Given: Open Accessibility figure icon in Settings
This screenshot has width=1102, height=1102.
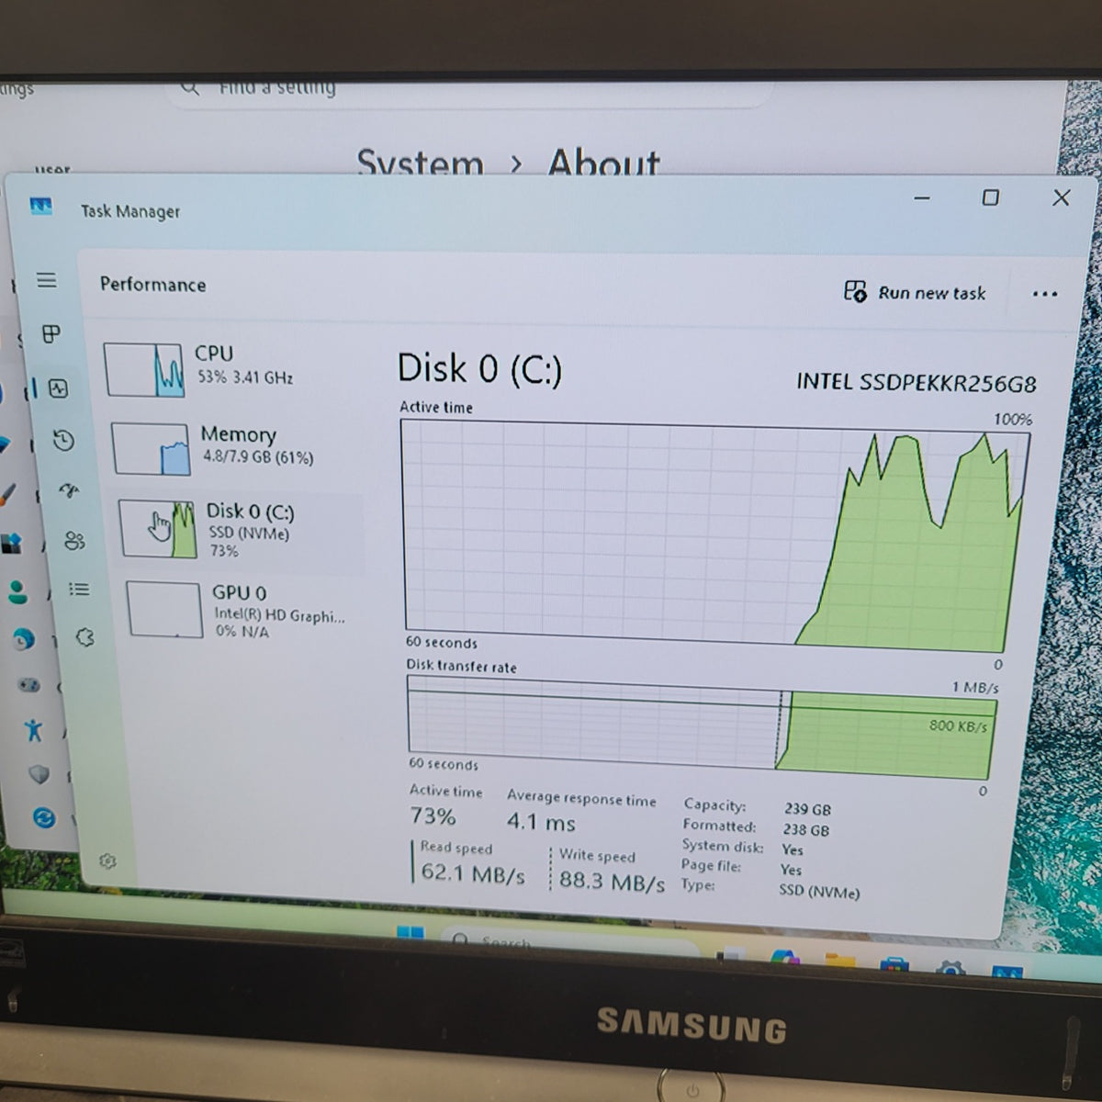Looking at the screenshot, I should [x=34, y=730].
